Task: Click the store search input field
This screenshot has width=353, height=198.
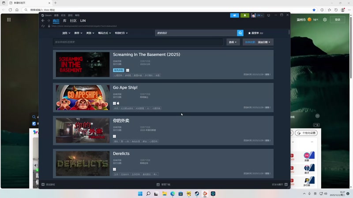Action: [196, 33]
